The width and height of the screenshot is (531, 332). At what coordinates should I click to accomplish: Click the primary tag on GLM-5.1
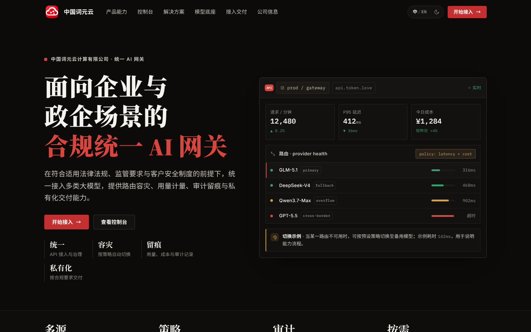pyautogui.click(x=311, y=170)
